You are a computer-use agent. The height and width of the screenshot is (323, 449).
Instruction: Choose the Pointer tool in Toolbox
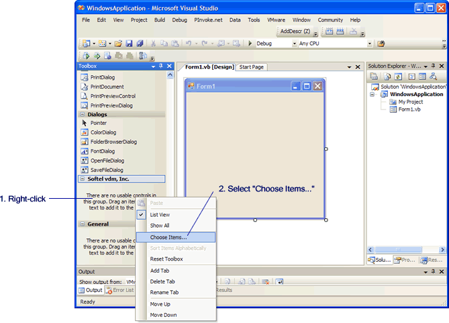click(x=98, y=123)
